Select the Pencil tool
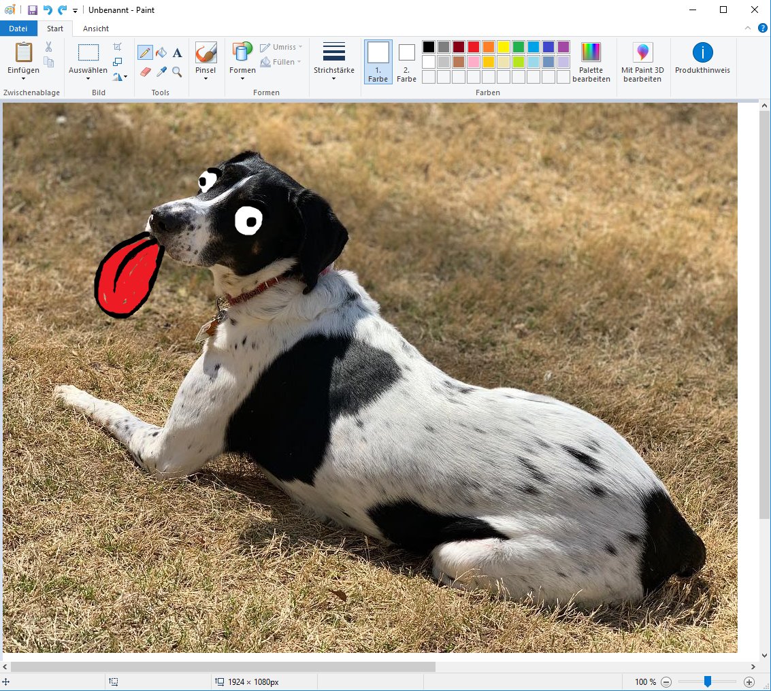 click(144, 52)
